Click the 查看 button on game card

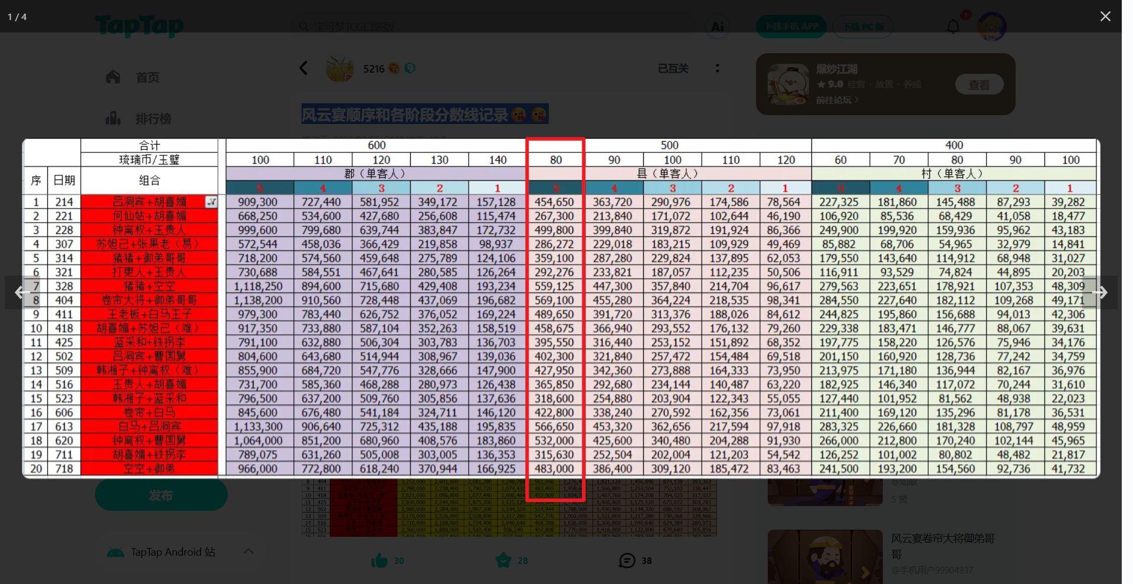click(x=979, y=85)
